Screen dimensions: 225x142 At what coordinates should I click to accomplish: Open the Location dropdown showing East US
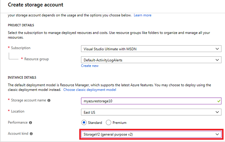(x=151, y=112)
